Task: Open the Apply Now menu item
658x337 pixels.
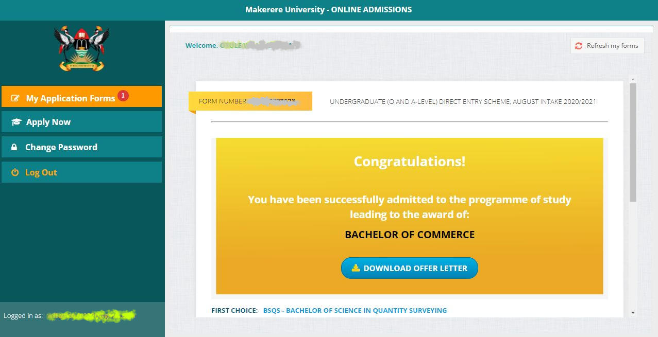Action: 81,122
